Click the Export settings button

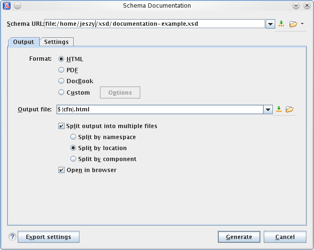pos(48,237)
